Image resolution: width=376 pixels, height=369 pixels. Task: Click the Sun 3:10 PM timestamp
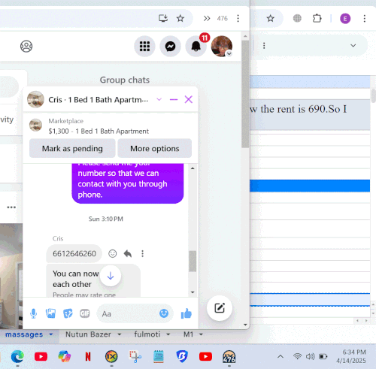[x=106, y=219]
